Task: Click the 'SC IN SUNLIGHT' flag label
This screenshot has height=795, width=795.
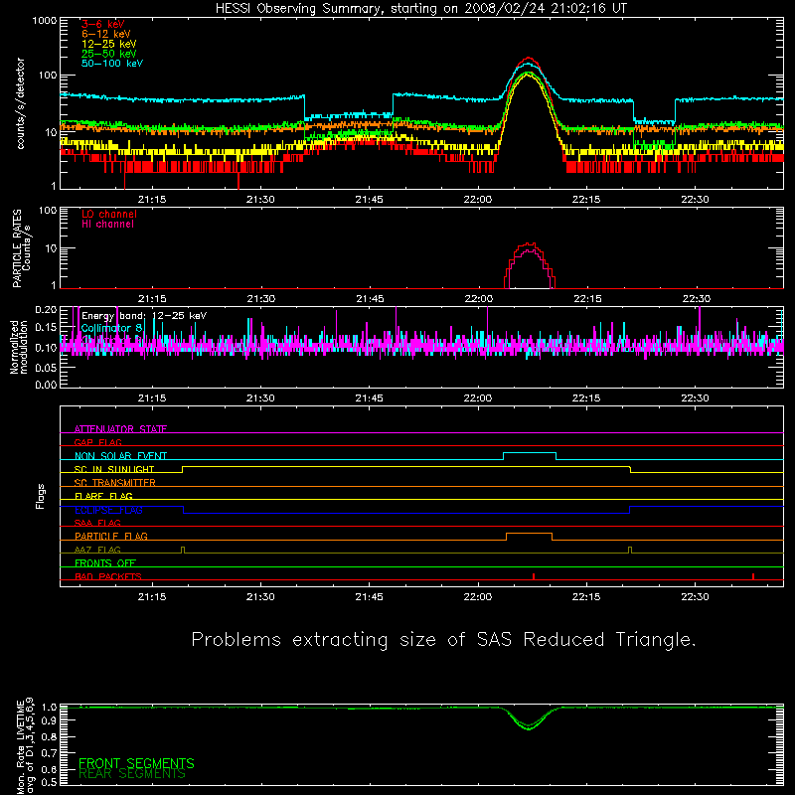Action: (114, 469)
